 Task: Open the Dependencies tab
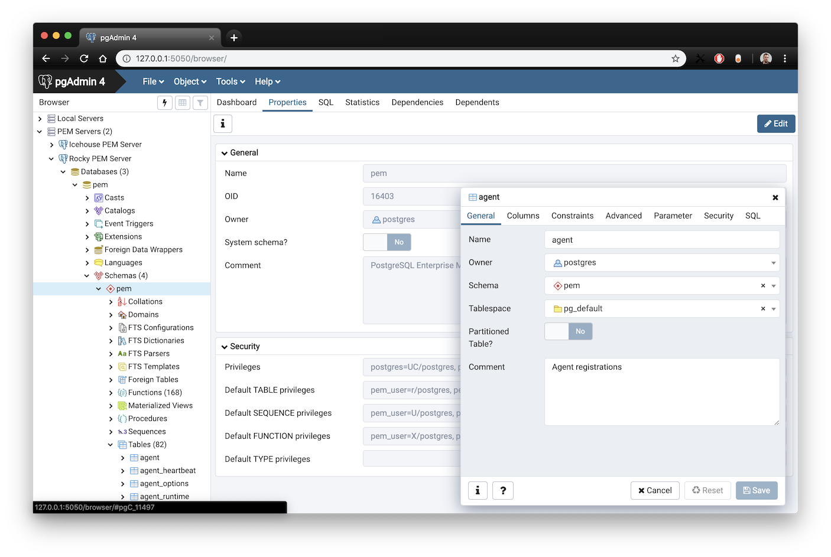pyautogui.click(x=417, y=102)
